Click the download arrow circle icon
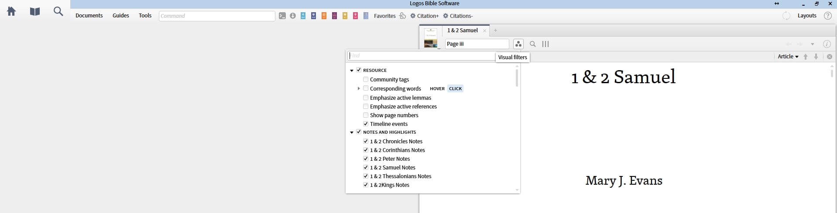The width and height of the screenshot is (837, 213). tap(293, 16)
